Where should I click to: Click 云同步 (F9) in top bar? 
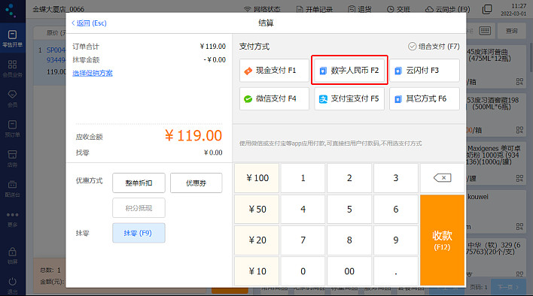(x=448, y=9)
